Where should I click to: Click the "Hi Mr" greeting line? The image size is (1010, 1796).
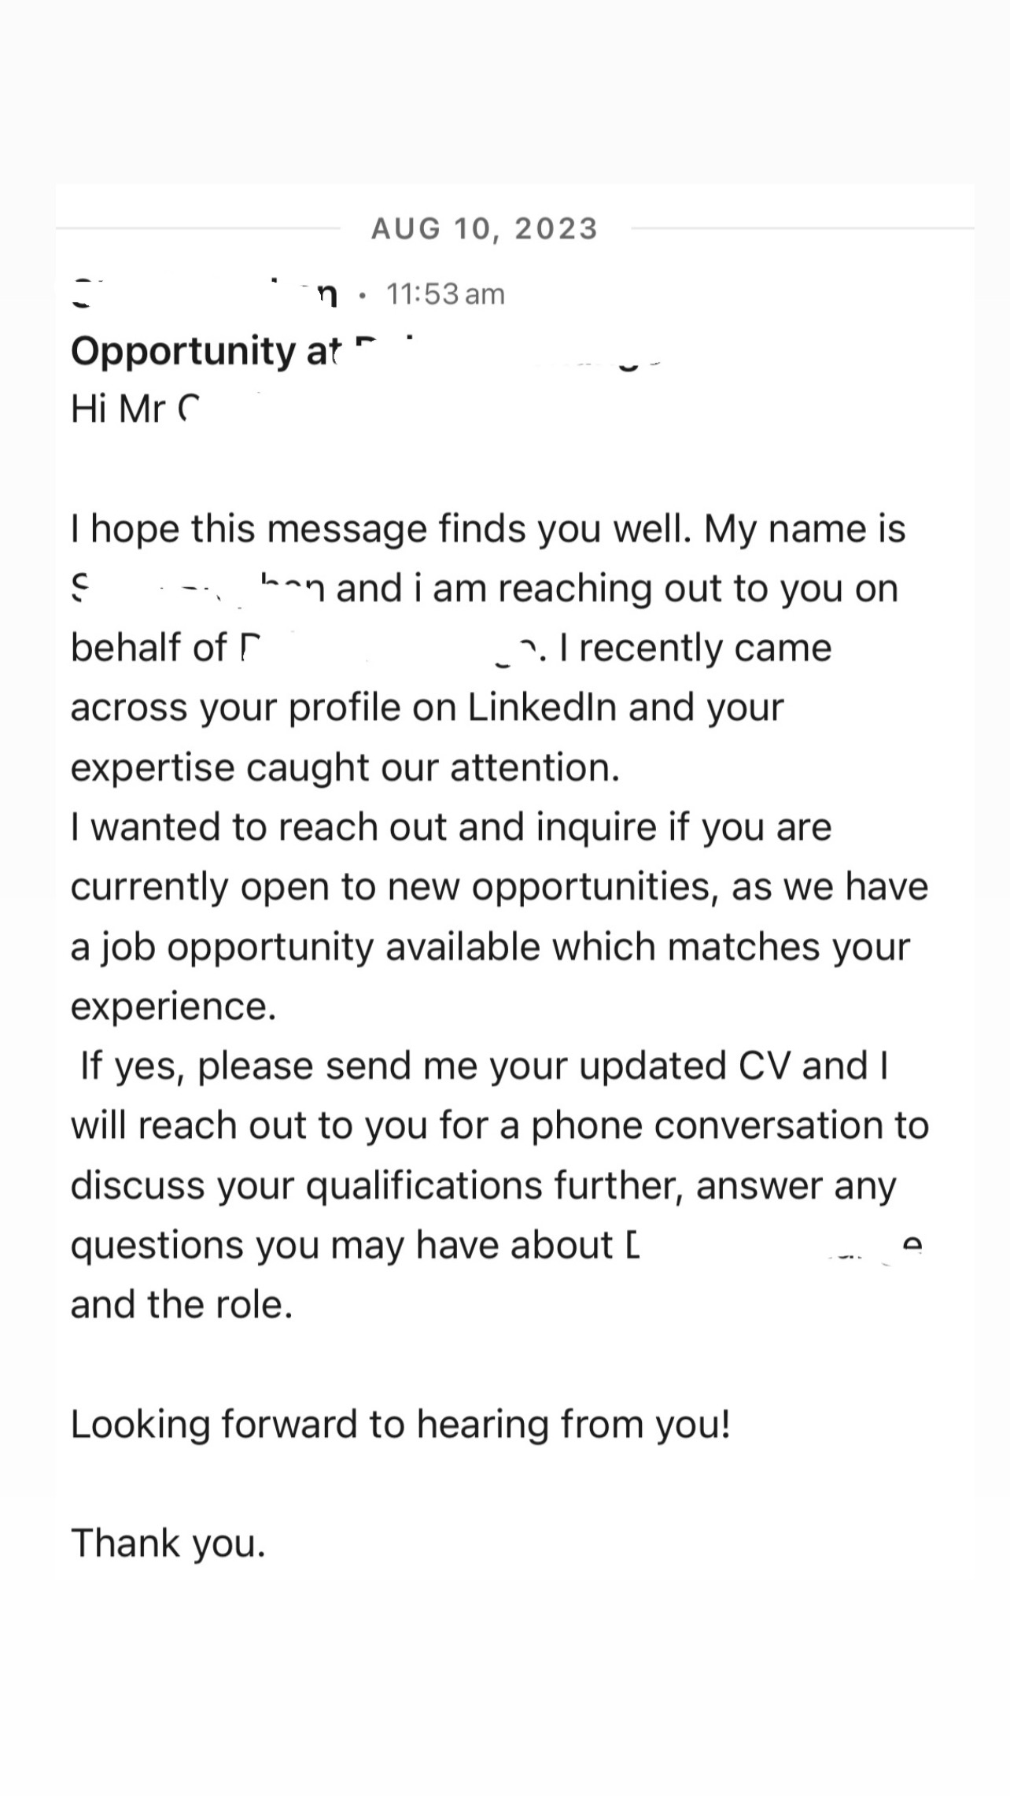[x=135, y=409]
